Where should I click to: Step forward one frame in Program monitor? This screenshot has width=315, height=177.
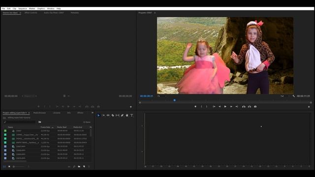tap(231, 107)
